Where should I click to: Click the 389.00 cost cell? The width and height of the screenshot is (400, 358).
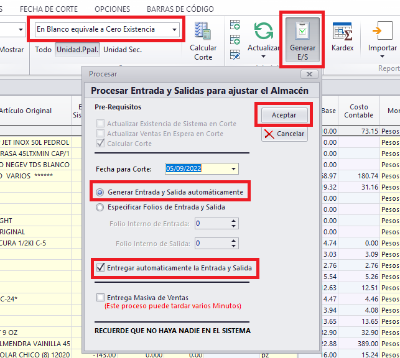359,344
